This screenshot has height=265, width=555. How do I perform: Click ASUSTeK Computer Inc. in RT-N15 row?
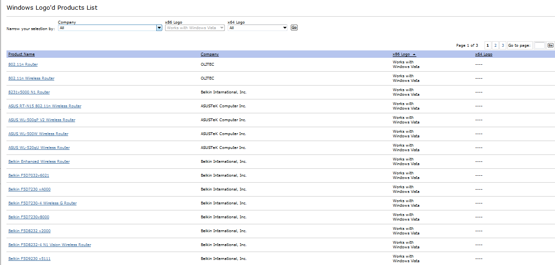tap(223, 106)
